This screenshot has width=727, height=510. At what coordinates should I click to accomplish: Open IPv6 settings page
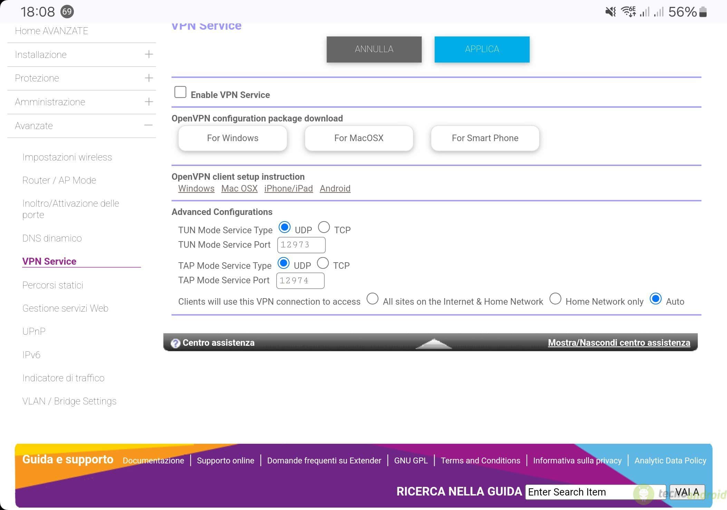pyautogui.click(x=31, y=355)
